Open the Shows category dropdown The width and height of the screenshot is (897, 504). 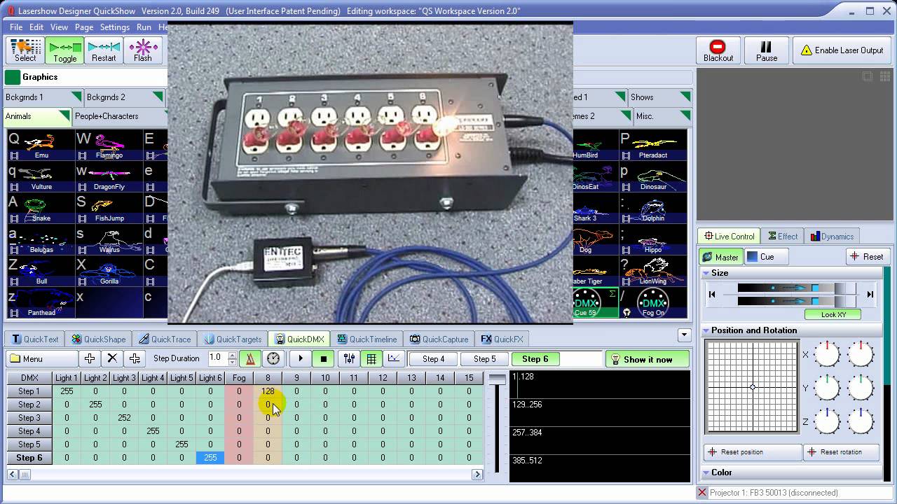[x=685, y=97]
